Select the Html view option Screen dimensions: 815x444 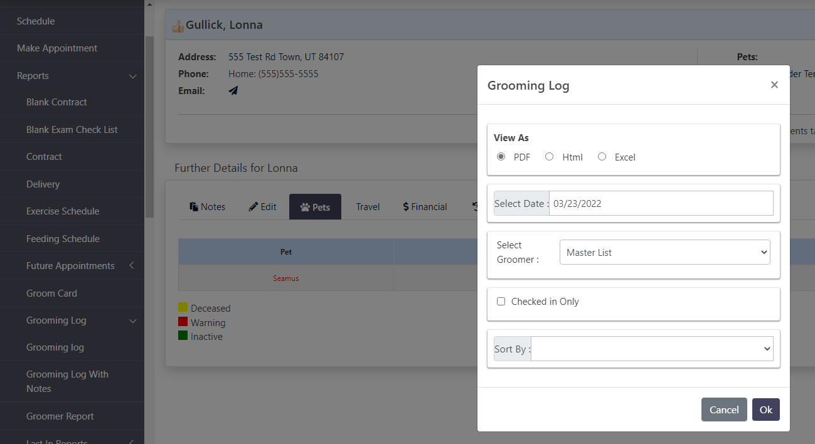point(549,157)
